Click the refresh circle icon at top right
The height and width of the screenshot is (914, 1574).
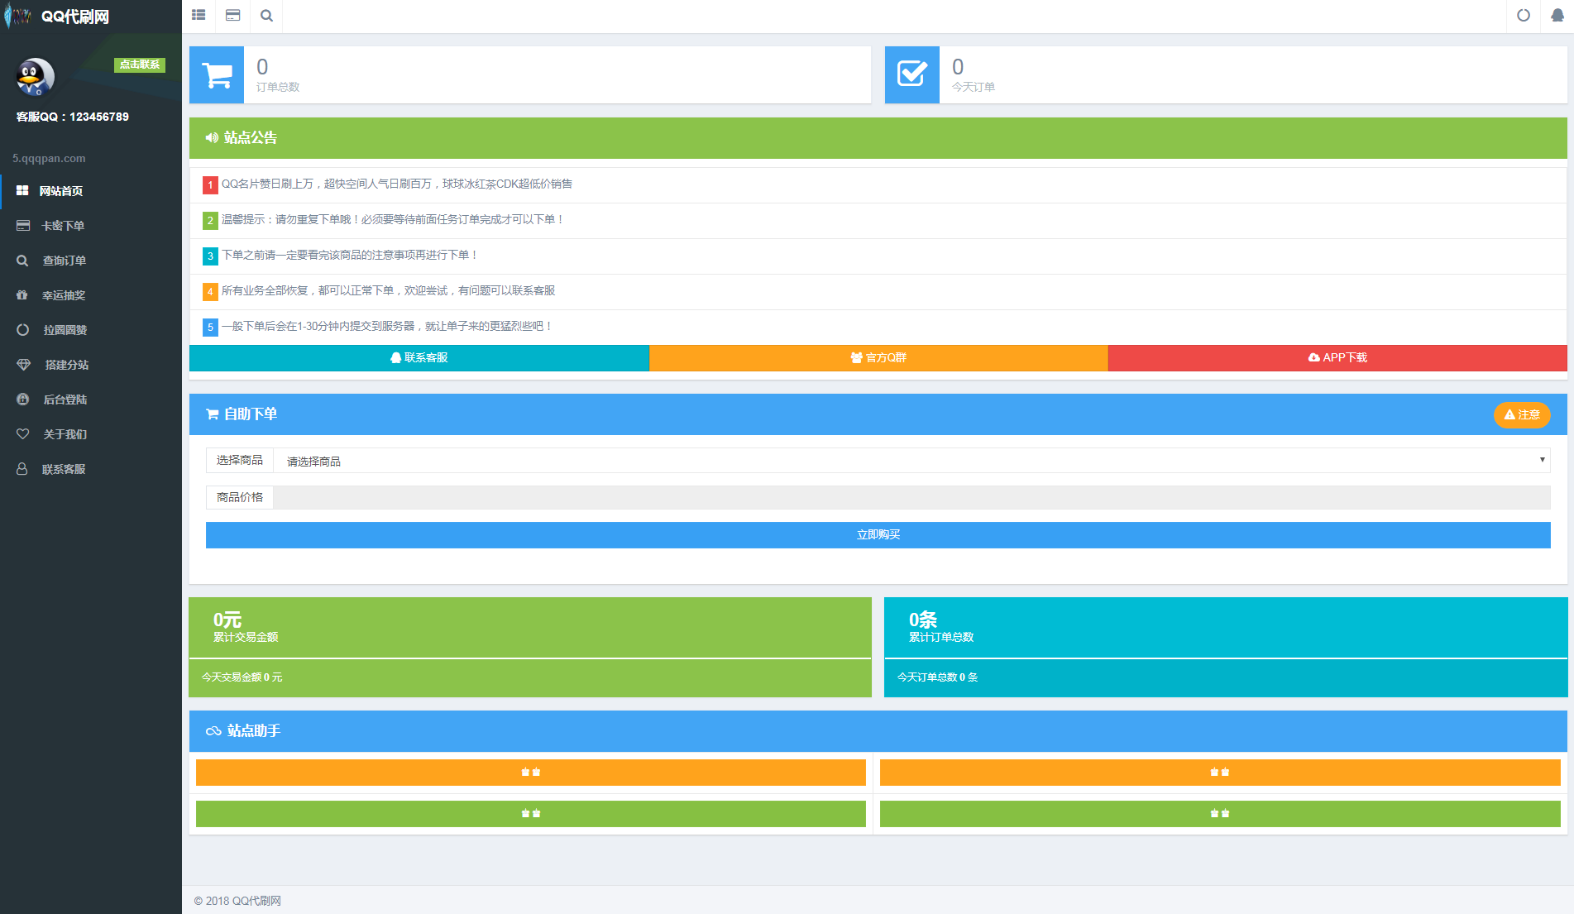point(1523,16)
